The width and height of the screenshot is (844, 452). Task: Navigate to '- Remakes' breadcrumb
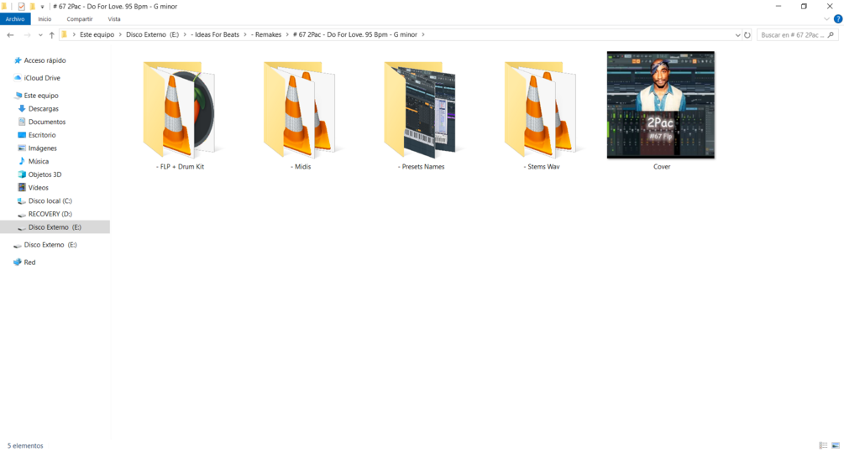tap(266, 34)
